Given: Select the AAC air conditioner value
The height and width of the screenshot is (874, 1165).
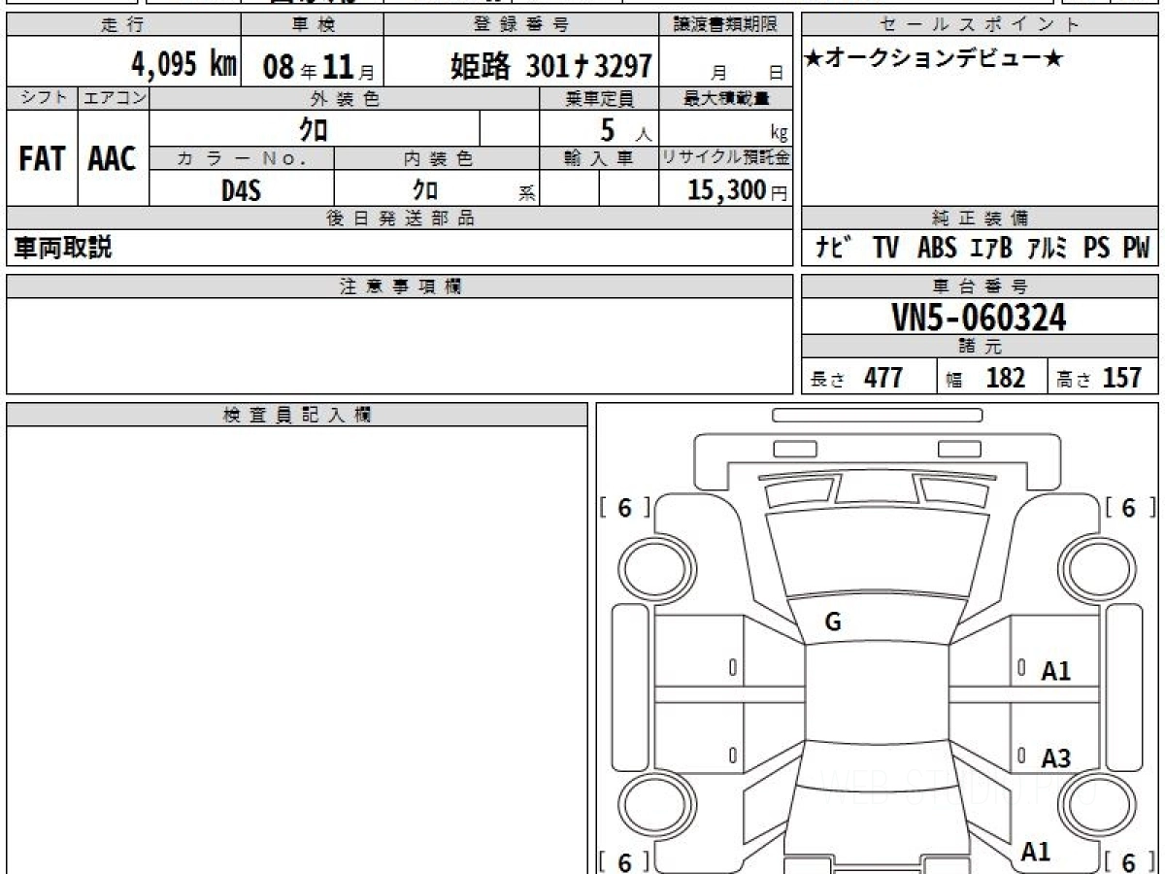Looking at the screenshot, I should pos(113,159).
